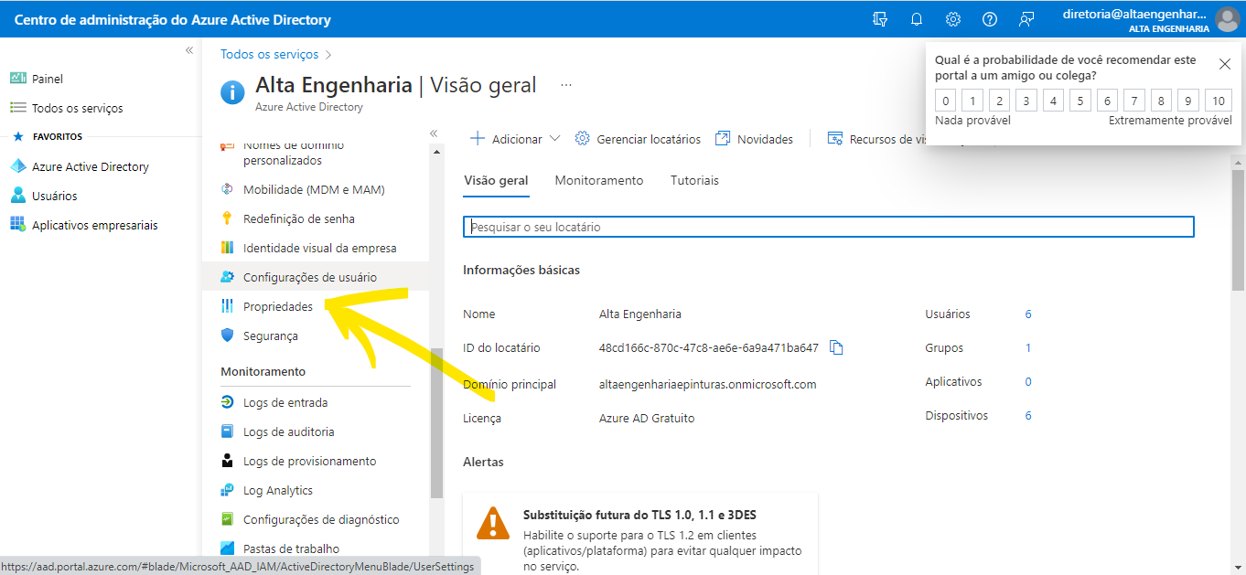Image resolution: width=1246 pixels, height=575 pixels.
Task: Select rating 2 in the survey
Action: (x=999, y=101)
